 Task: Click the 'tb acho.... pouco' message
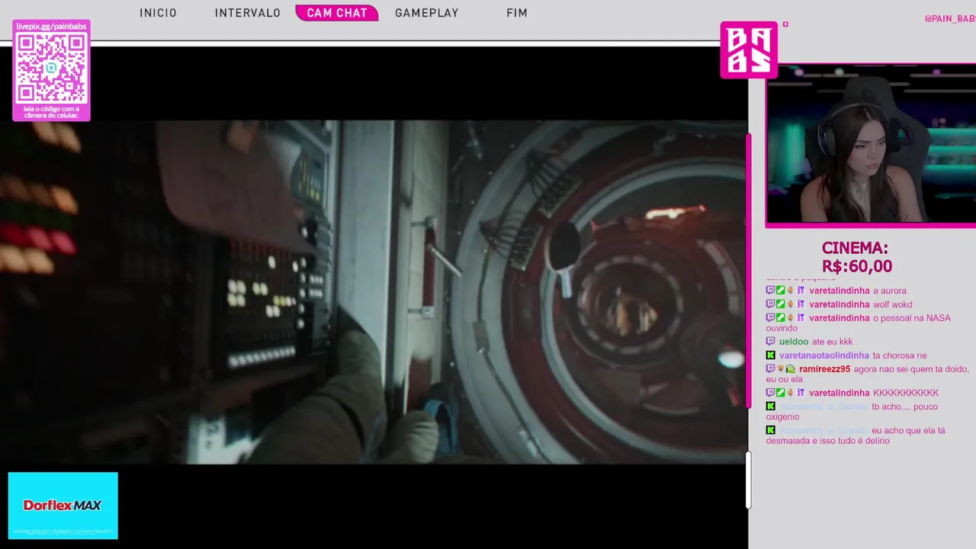(852, 412)
